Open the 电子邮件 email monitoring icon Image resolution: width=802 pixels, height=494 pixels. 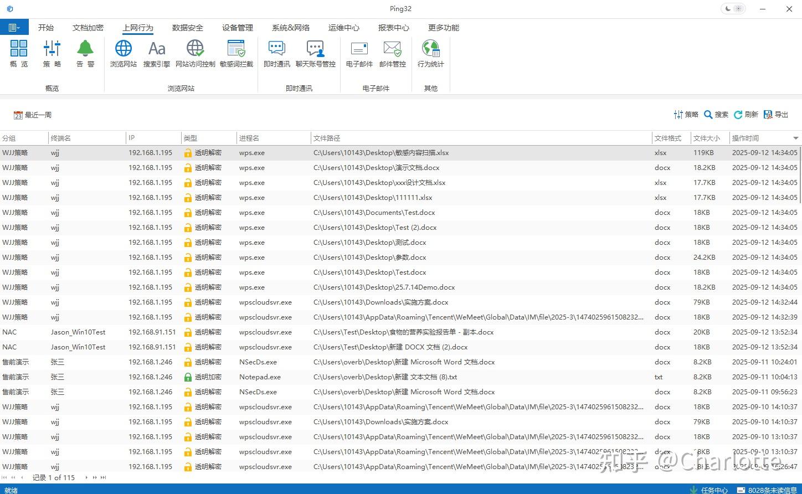(x=358, y=54)
